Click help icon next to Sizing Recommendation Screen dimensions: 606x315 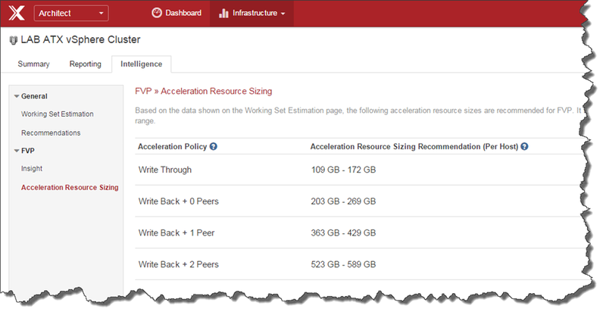click(524, 146)
